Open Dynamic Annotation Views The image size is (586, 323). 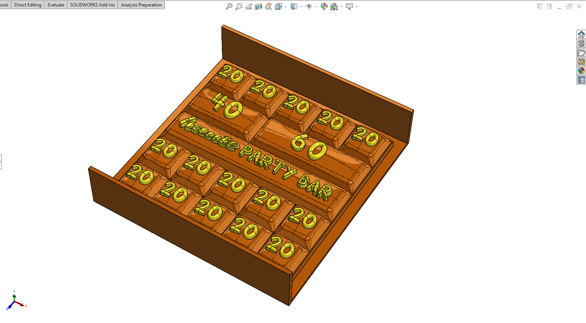(269, 6)
